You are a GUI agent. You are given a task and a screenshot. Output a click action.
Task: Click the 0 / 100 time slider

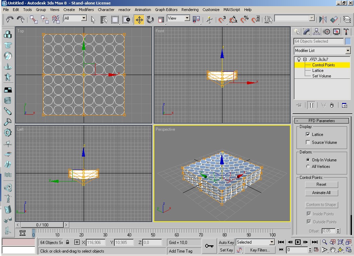pyautogui.click(x=42, y=225)
